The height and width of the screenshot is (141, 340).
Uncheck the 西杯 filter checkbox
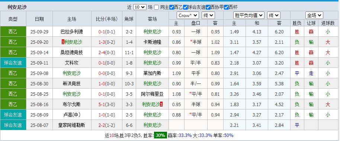coord(227,7)
